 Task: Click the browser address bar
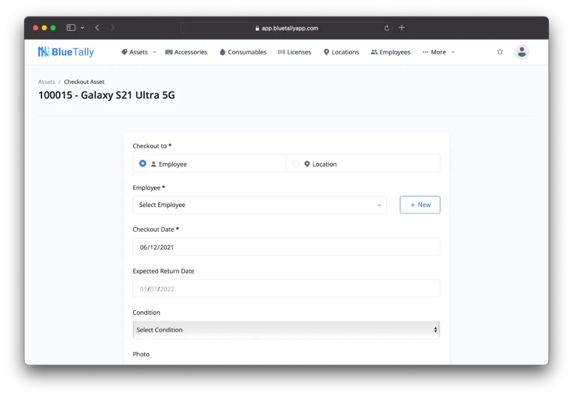tap(286, 28)
